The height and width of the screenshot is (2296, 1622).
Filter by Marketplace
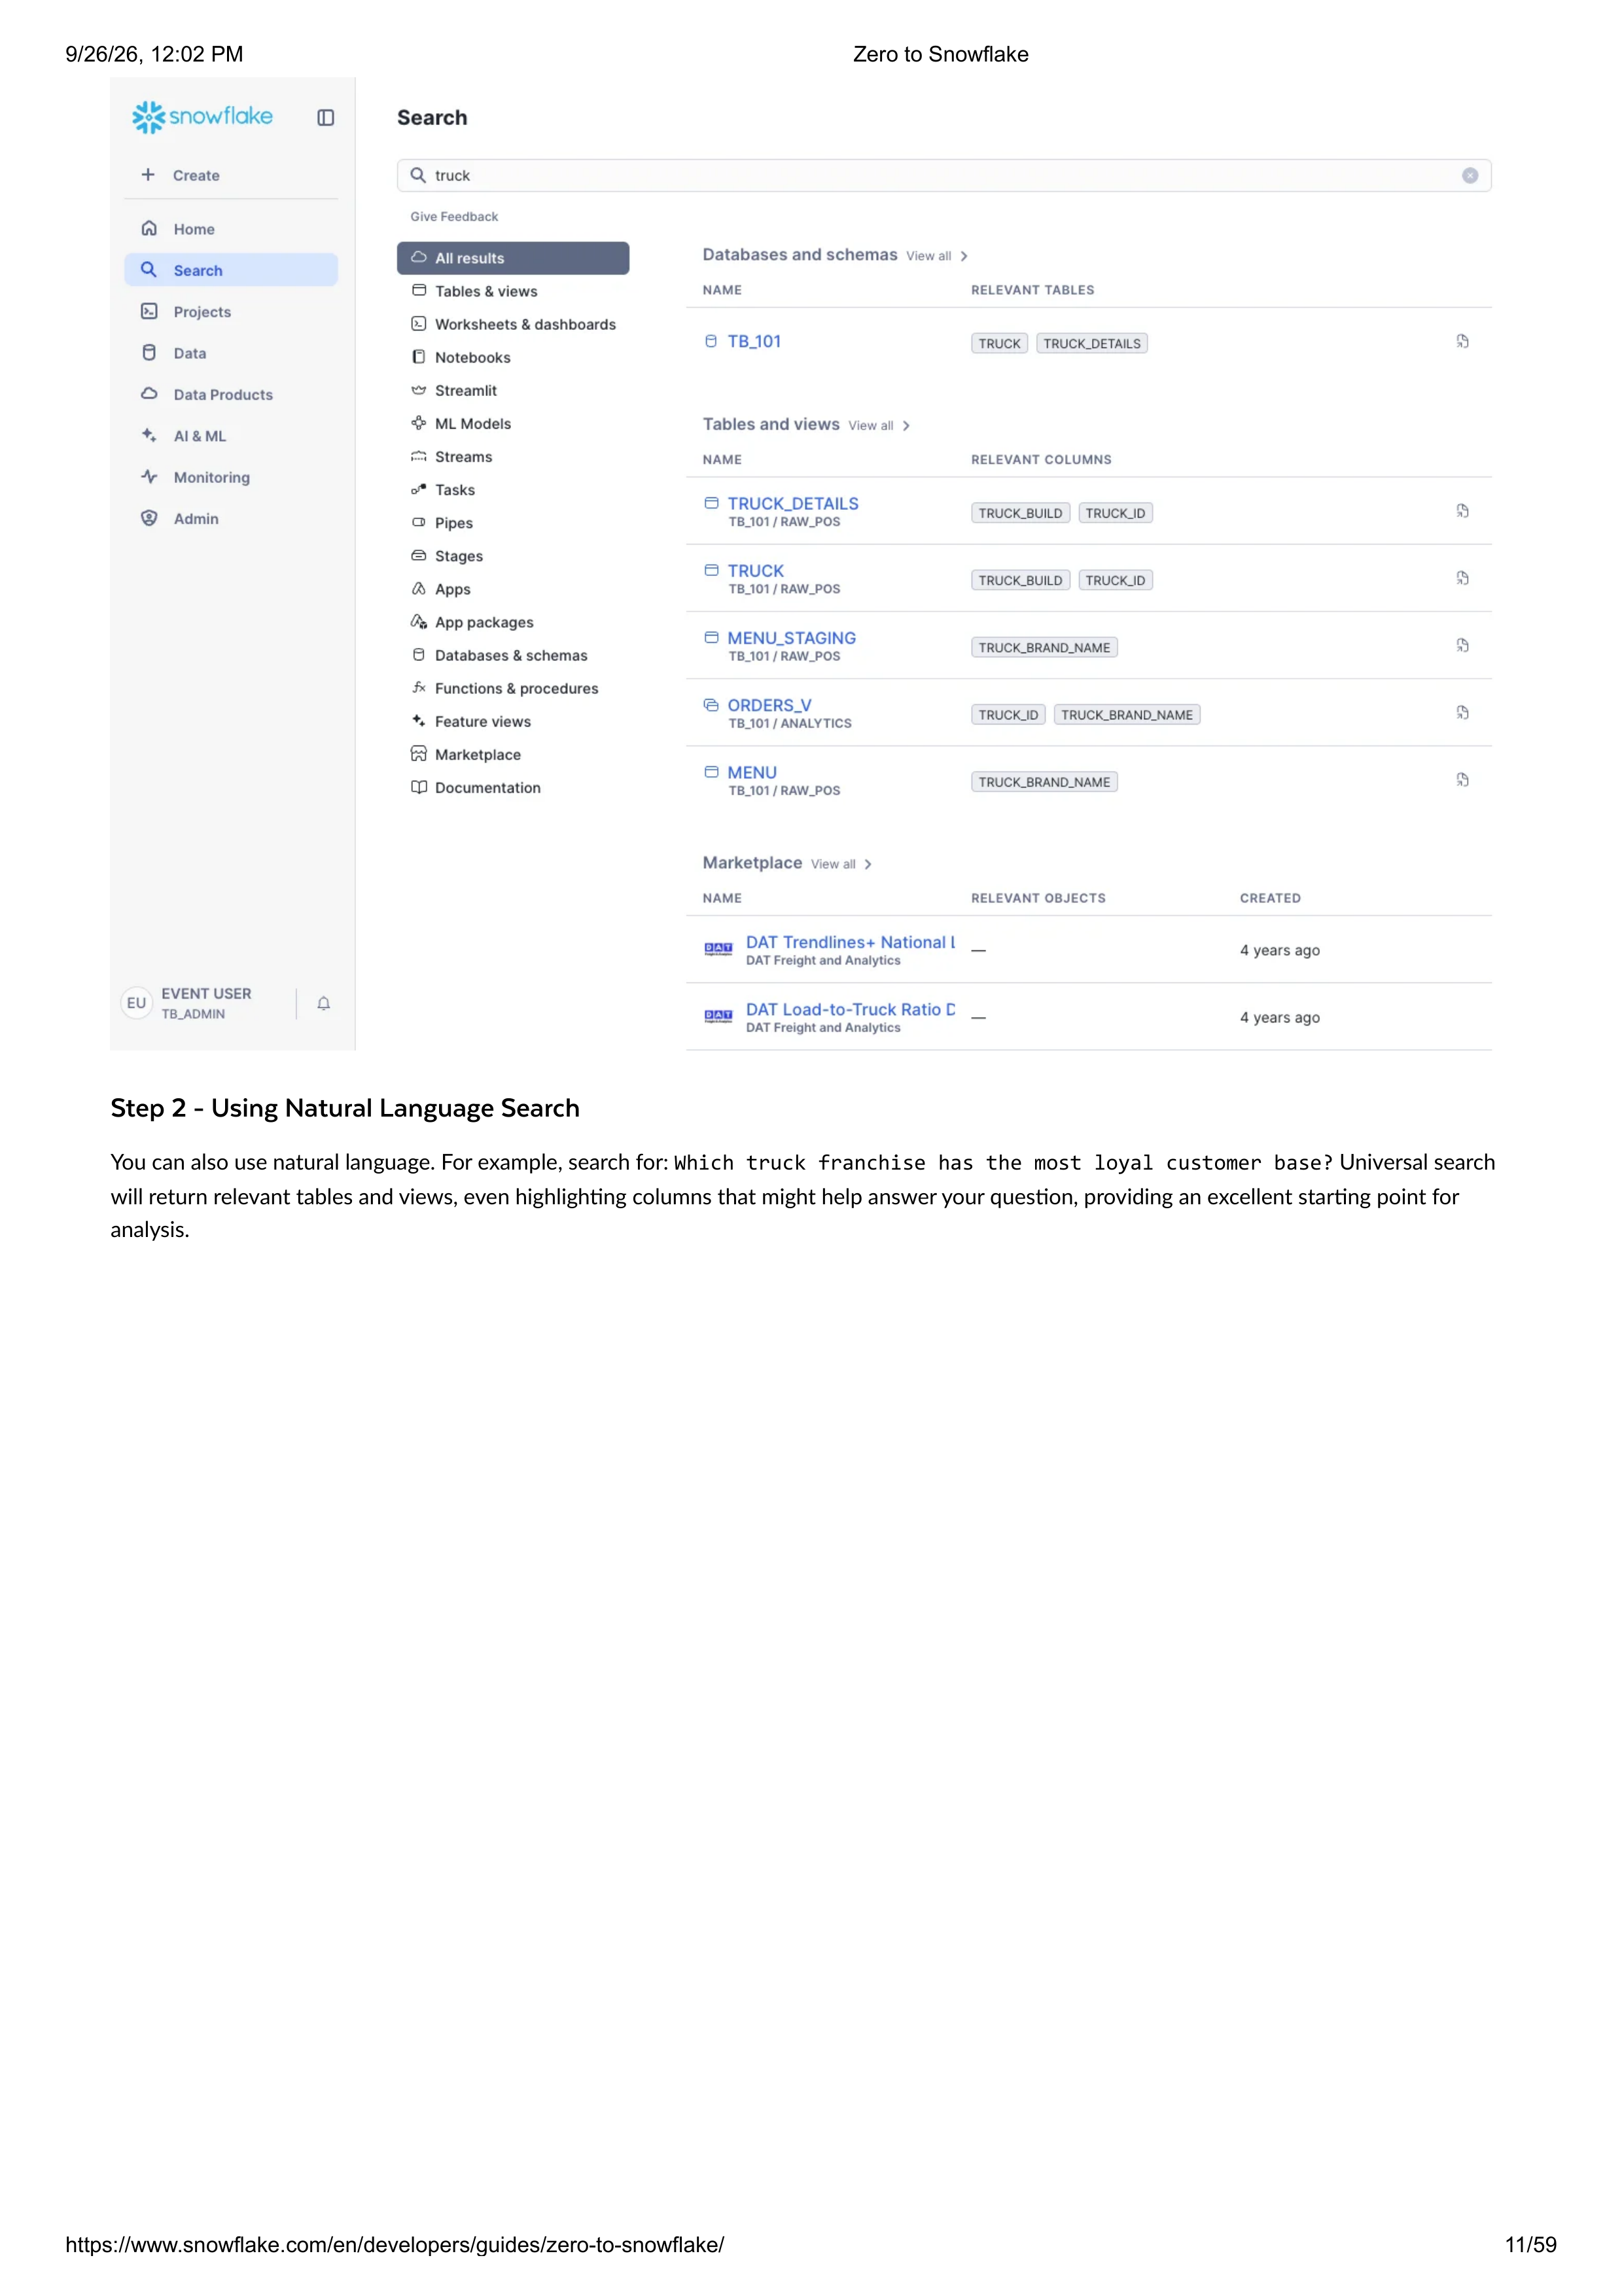(x=513, y=754)
